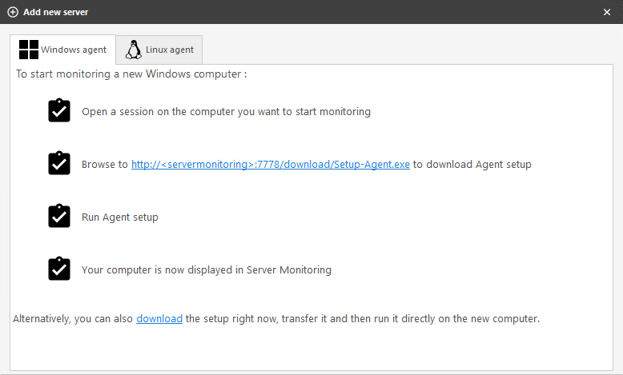Click the Windows logo icon on the tab
Screen dimensions: 623x375
(x=29, y=50)
